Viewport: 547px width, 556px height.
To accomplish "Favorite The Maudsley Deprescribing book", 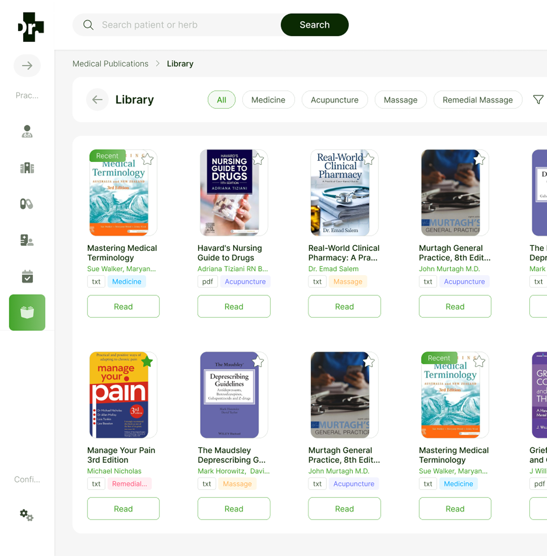I will (x=258, y=362).
